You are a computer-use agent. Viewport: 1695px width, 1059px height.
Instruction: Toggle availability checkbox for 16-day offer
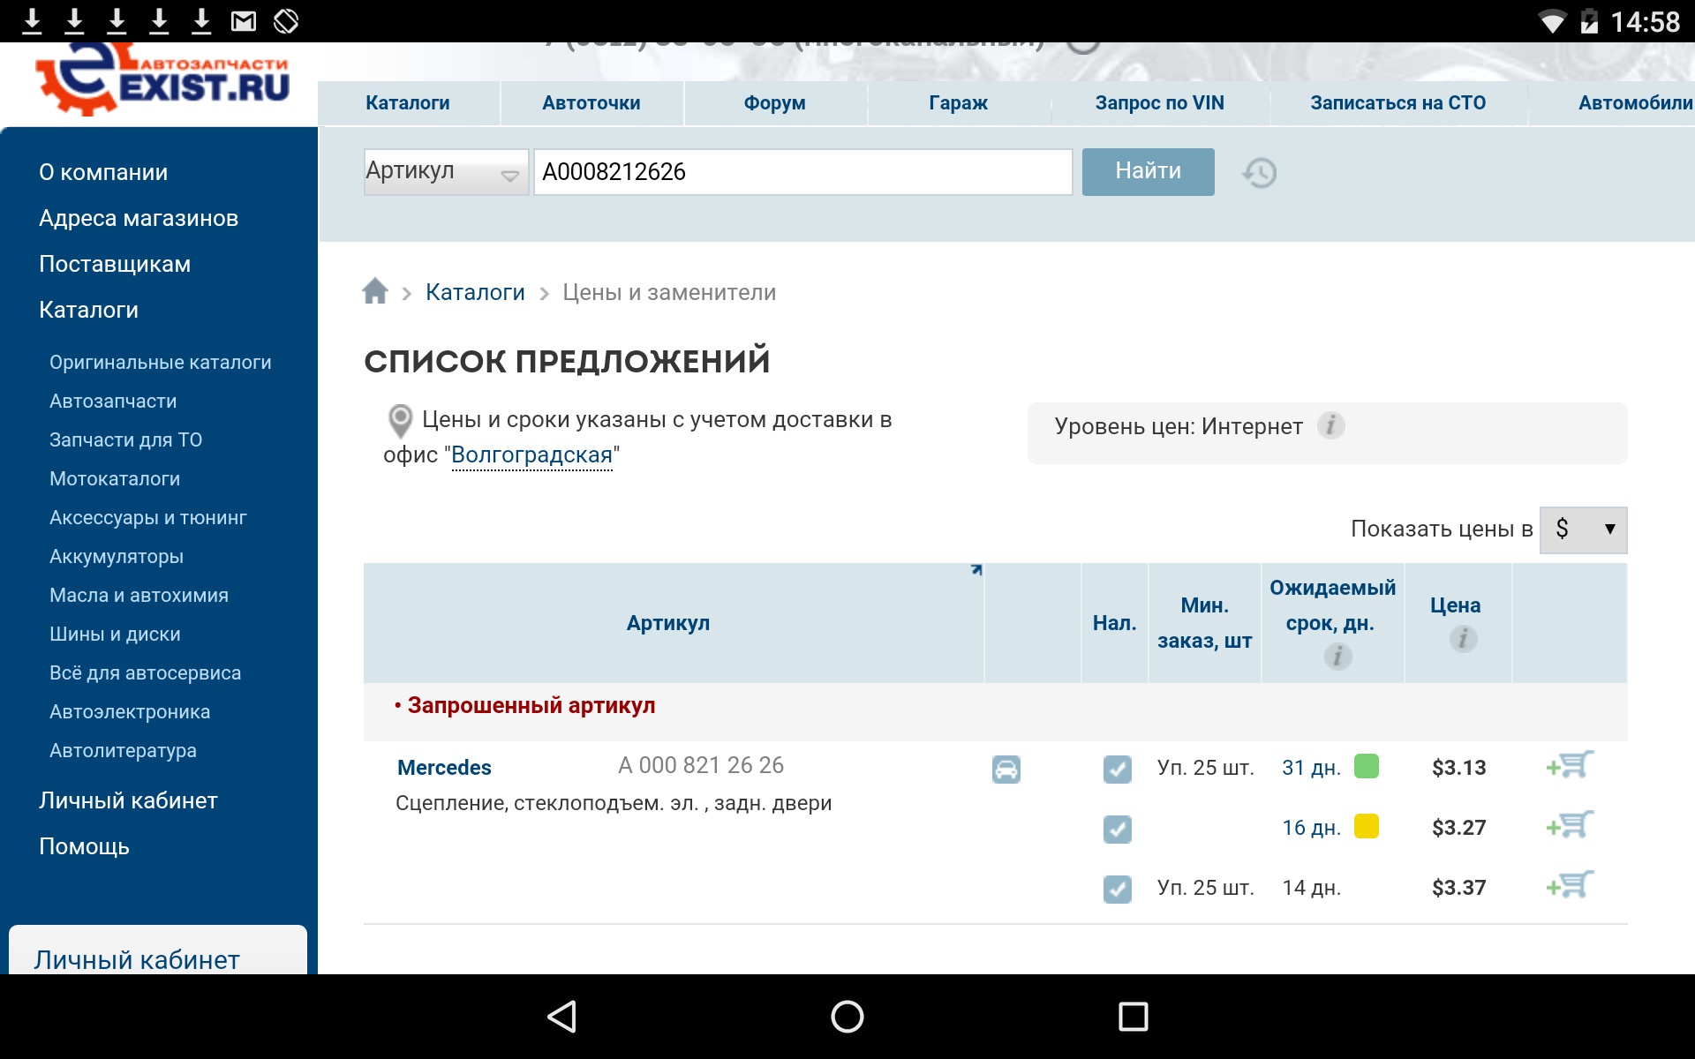(1117, 829)
